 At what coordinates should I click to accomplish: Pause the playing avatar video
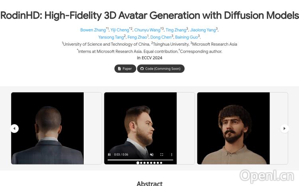coord(109,155)
